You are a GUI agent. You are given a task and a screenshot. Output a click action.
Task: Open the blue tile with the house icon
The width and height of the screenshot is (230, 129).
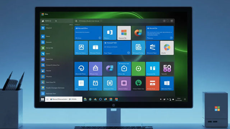coord(124,69)
